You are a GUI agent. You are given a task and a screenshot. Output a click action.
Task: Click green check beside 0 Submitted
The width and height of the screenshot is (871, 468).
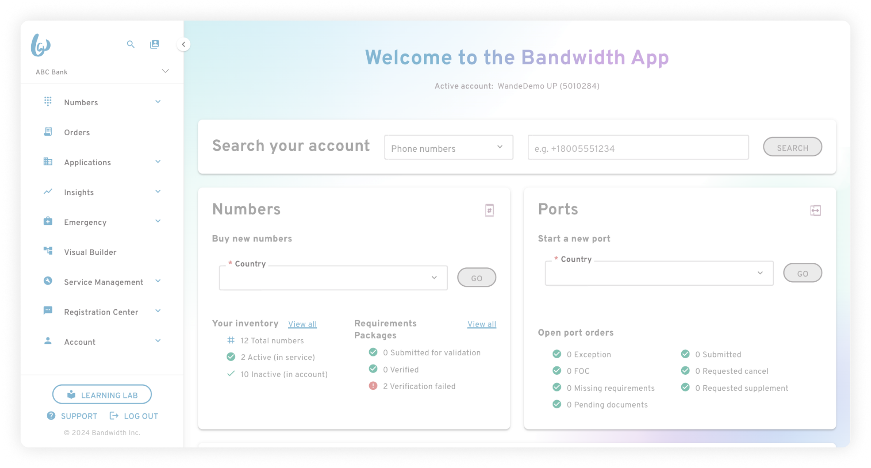[x=685, y=354]
